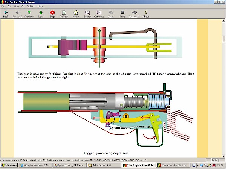Image resolution: width=226 pixels, height=169 pixels.
Task: Open the Search tool
Action: pyautogui.click(x=87, y=14)
